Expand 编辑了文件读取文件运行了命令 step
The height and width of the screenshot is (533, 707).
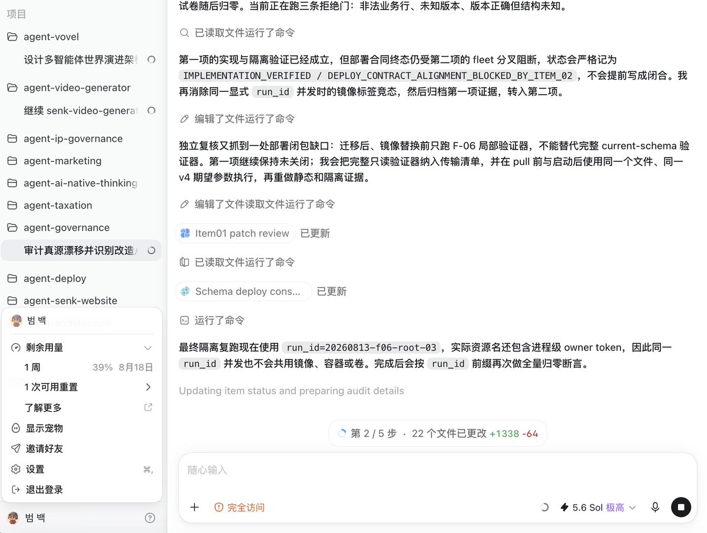(257, 204)
